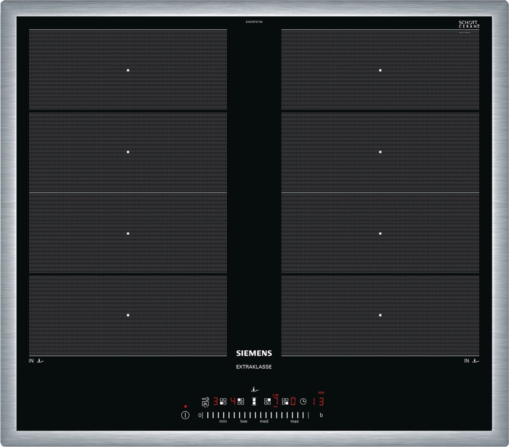Tap the SIEMENS logo
This screenshot has width=509, height=447.
(x=254, y=353)
